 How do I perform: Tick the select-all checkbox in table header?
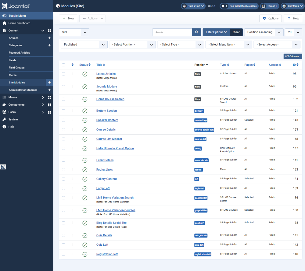click(63, 65)
